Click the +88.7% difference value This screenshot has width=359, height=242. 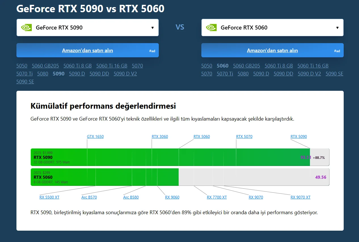pos(319,158)
